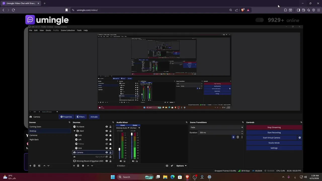Open advanced audio properties gear icon
This screenshot has width=322, height=181.
point(172,166)
